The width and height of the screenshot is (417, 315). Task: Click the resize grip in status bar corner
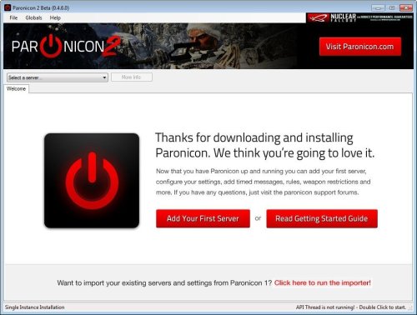click(x=410, y=307)
